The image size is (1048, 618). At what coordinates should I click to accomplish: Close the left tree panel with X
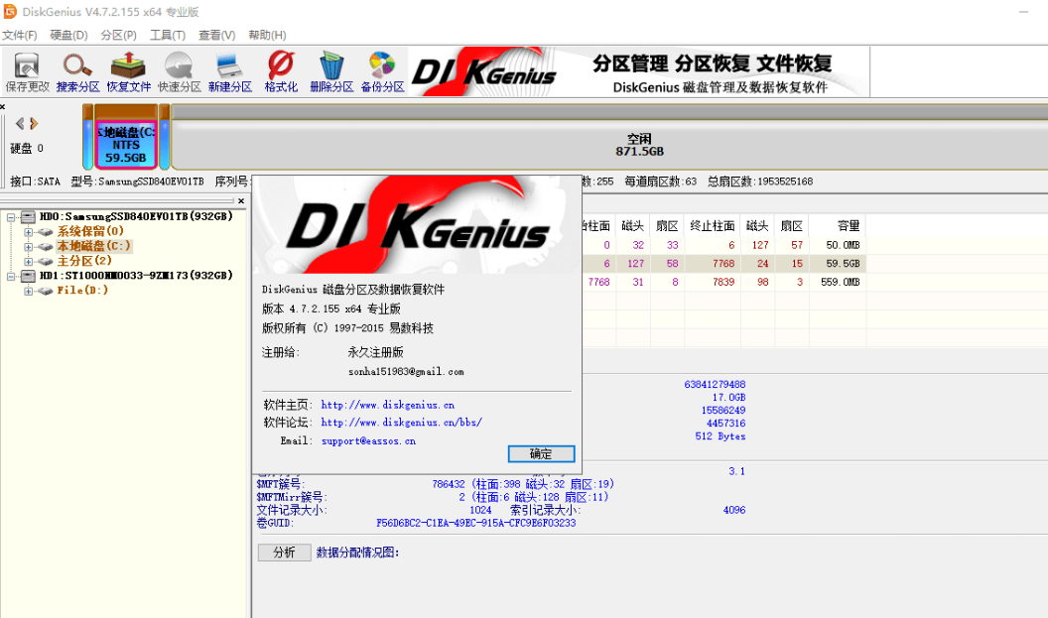pos(241,200)
